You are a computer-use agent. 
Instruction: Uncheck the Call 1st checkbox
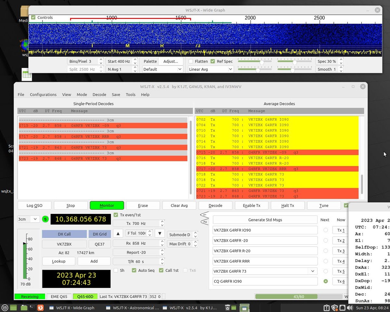point(161,270)
